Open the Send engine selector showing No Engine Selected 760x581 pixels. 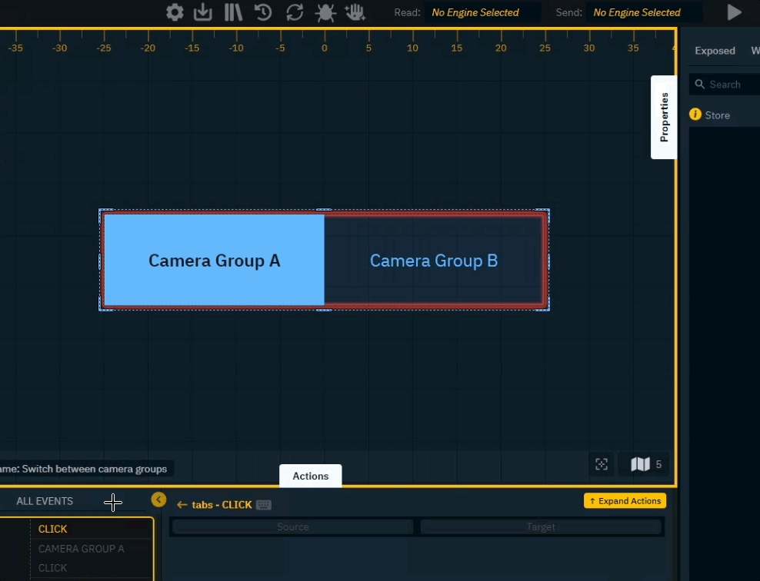(x=645, y=12)
